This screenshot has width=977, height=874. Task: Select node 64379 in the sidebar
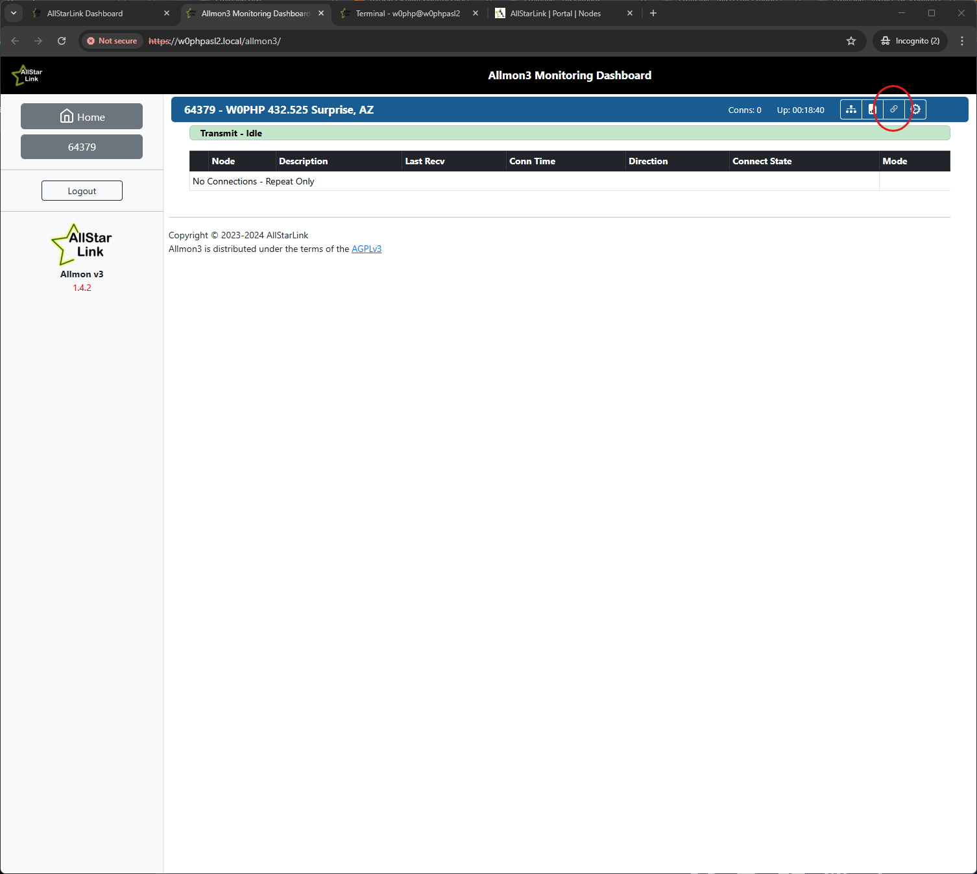click(x=82, y=147)
